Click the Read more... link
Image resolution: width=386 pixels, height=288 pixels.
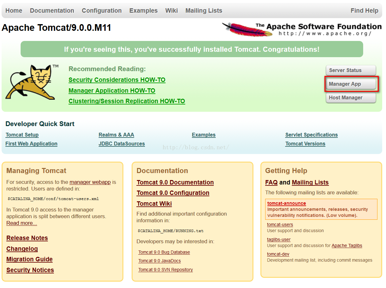pyautogui.click(x=22, y=223)
